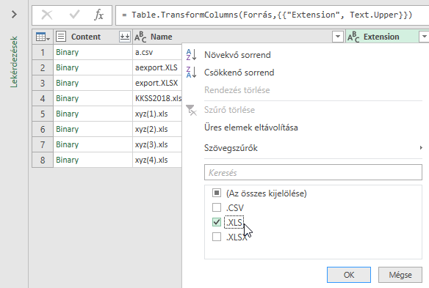Click the Extension column ABC type icon
Viewport: 429px width, 288px height.
pyautogui.click(x=353, y=37)
